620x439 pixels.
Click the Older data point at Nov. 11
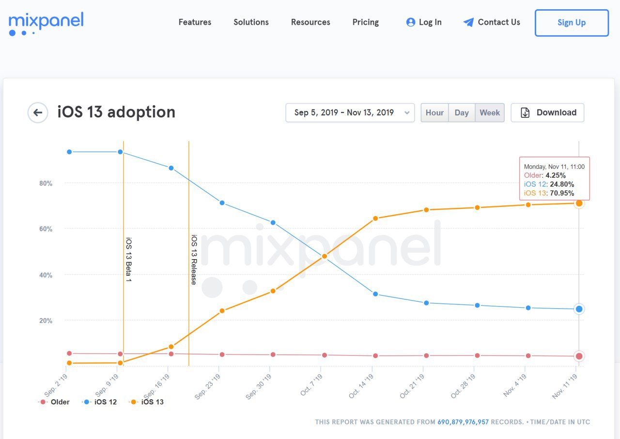coord(579,356)
